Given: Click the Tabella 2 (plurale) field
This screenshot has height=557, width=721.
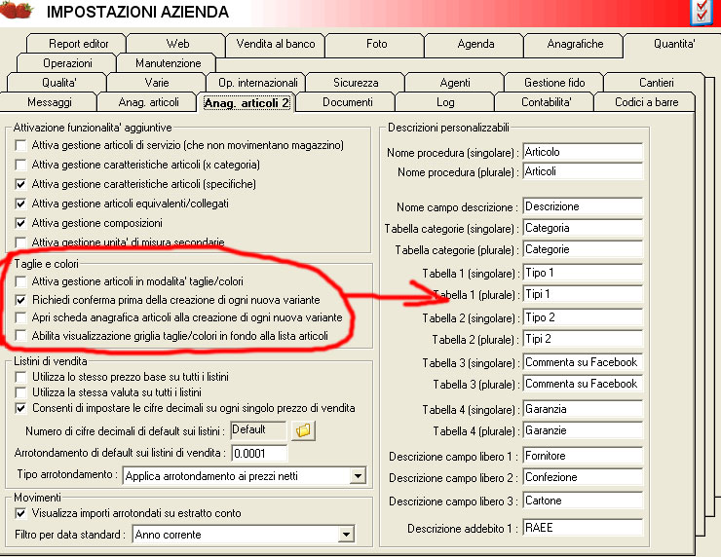Looking at the screenshot, I should point(583,339).
